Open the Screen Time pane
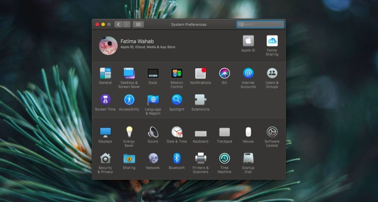 pos(105,100)
